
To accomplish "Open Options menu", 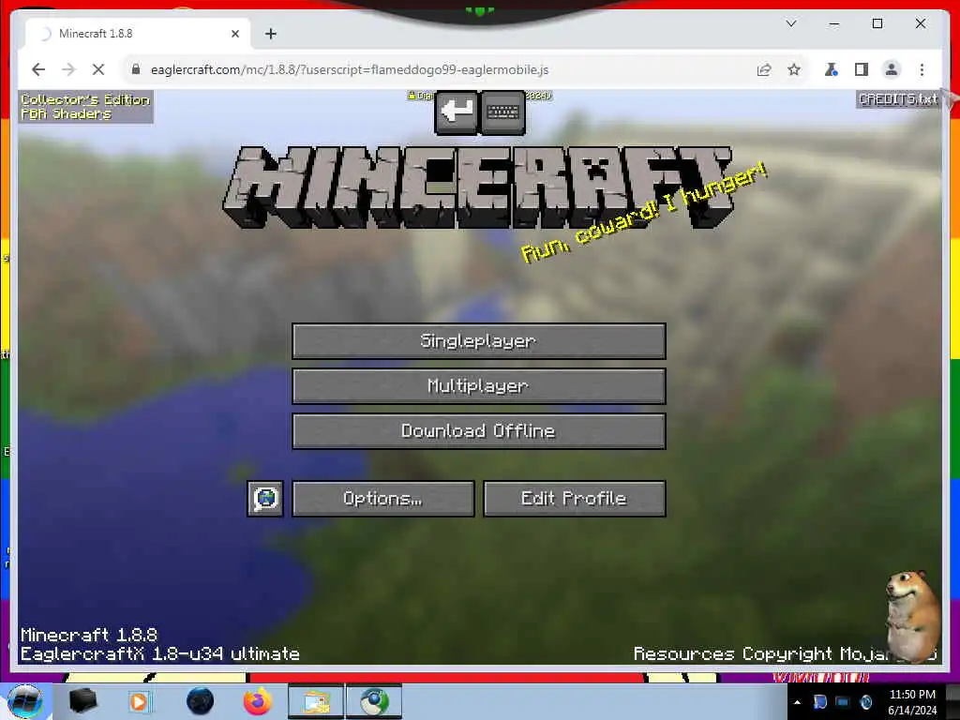I will [383, 499].
